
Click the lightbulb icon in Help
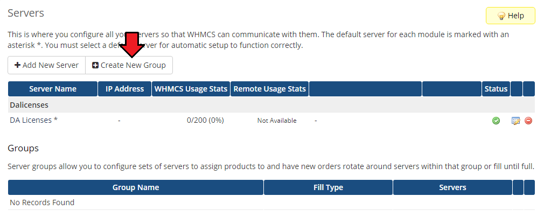pyautogui.click(x=501, y=16)
